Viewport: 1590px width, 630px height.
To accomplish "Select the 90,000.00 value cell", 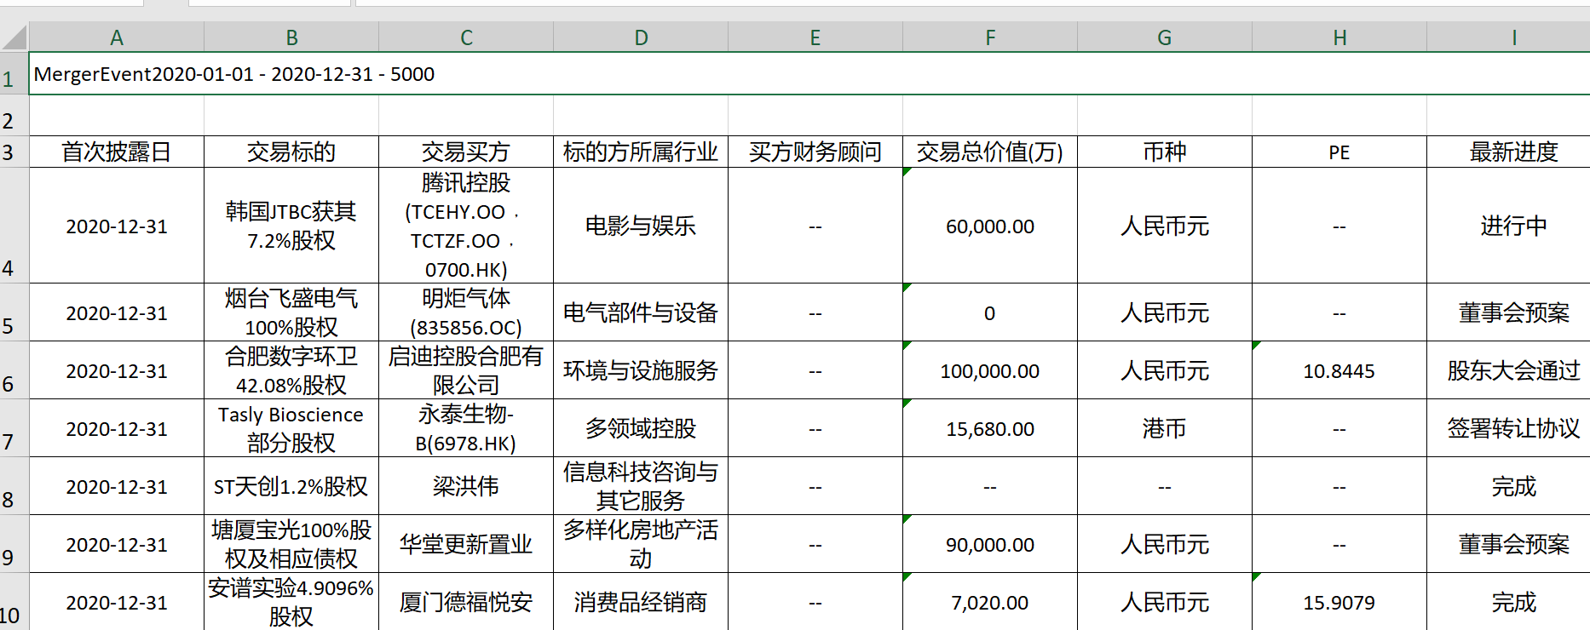I will [x=990, y=544].
